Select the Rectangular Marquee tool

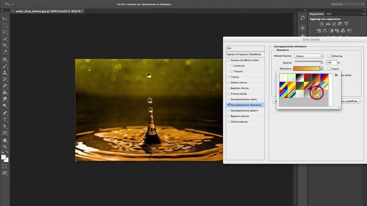tap(5, 25)
